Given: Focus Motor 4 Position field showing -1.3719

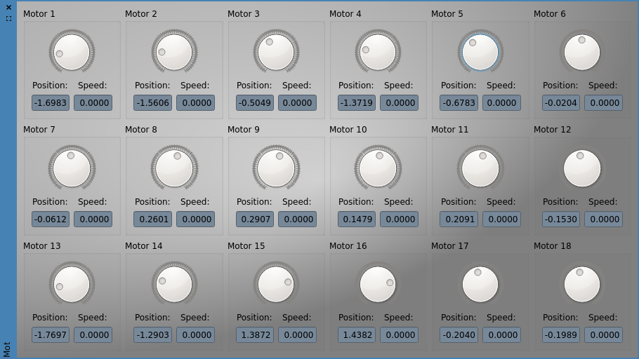Looking at the screenshot, I should pyautogui.click(x=357, y=103).
